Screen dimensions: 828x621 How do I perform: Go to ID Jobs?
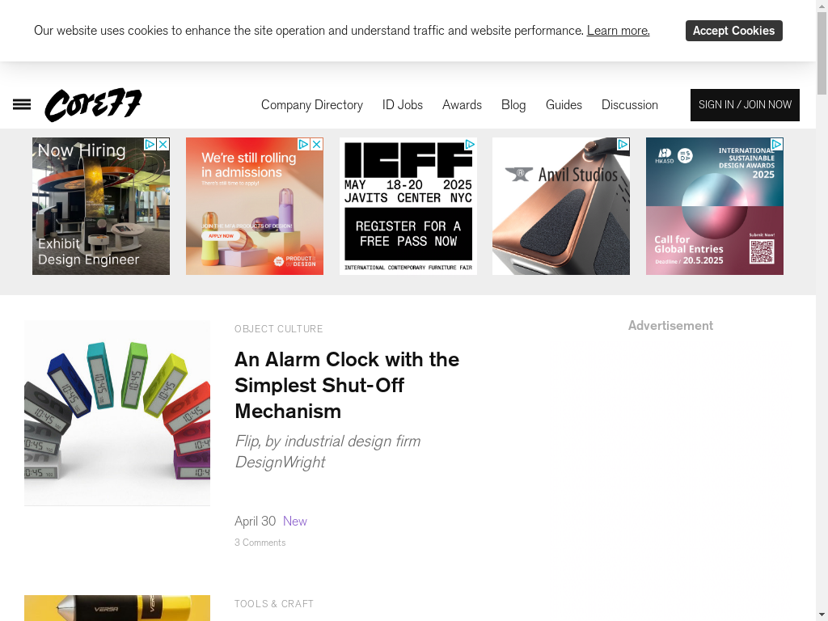[403, 105]
